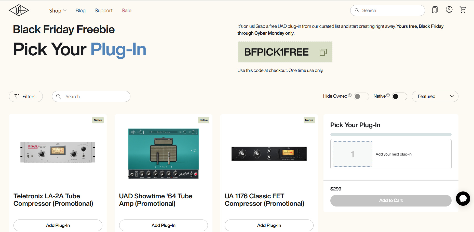Viewport: 474px width, 232px height.
Task: Open the Sale menu item
Action: point(126,10)
